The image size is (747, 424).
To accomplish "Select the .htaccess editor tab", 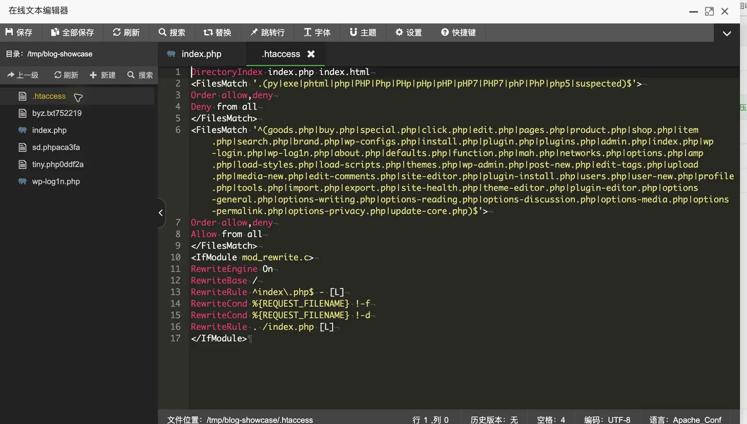I will pos(281,54).
